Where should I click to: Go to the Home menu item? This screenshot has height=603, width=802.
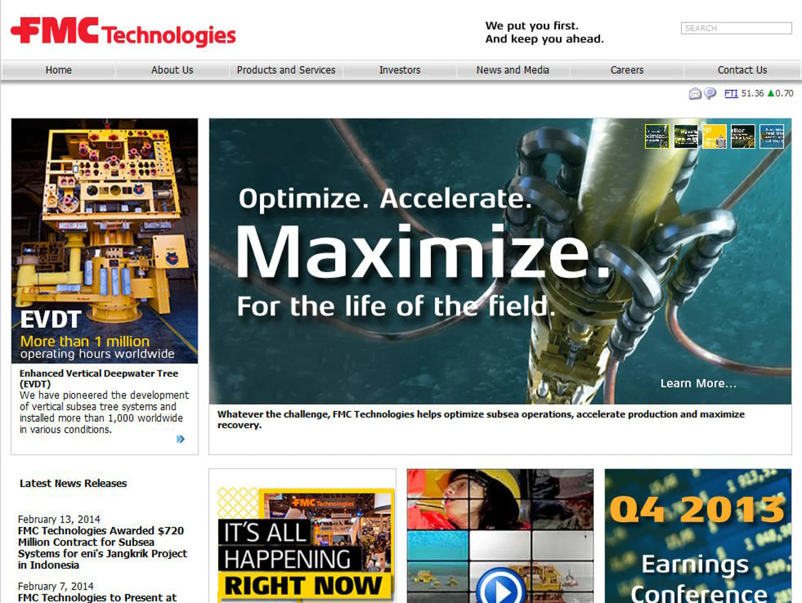tap(59, 70)
